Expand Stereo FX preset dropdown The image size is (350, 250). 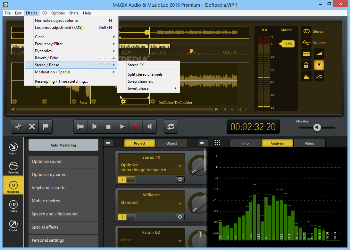coord(180,166)
